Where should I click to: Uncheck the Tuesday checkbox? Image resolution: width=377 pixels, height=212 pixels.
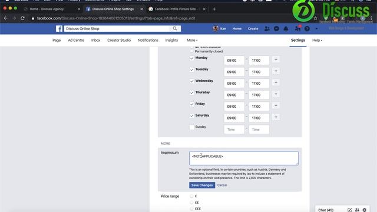pyautogui.click(x=191, y=69)
